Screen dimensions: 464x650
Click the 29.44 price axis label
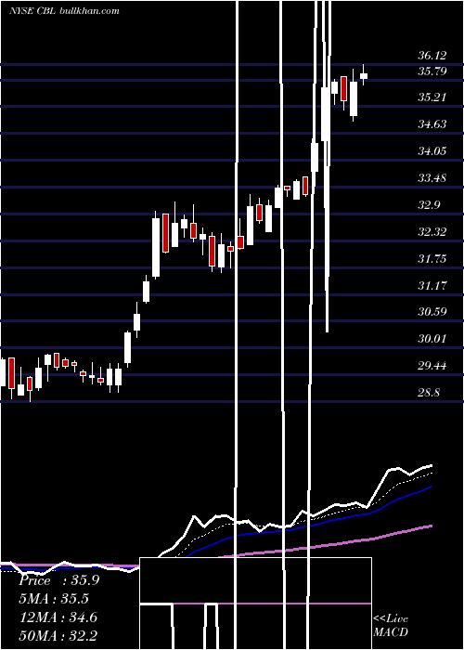(432, 366)
